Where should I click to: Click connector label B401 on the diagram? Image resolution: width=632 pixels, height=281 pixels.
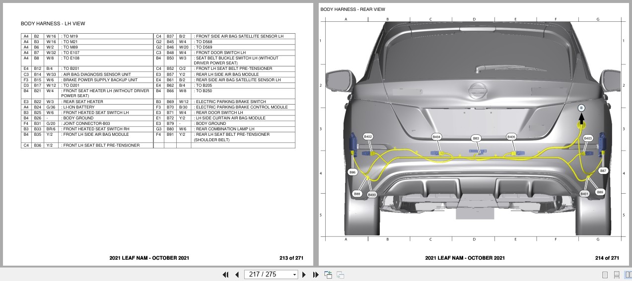pos(584,194)
